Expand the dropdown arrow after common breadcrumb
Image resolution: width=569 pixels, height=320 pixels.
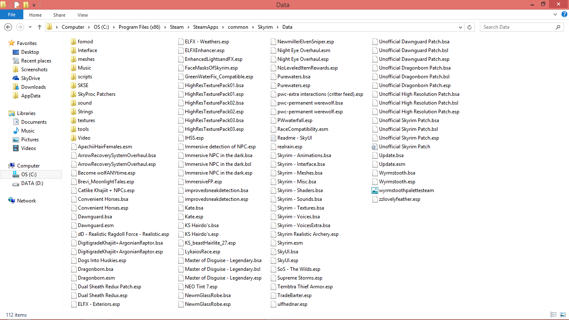pyautogui.click(x=252, y=27)
